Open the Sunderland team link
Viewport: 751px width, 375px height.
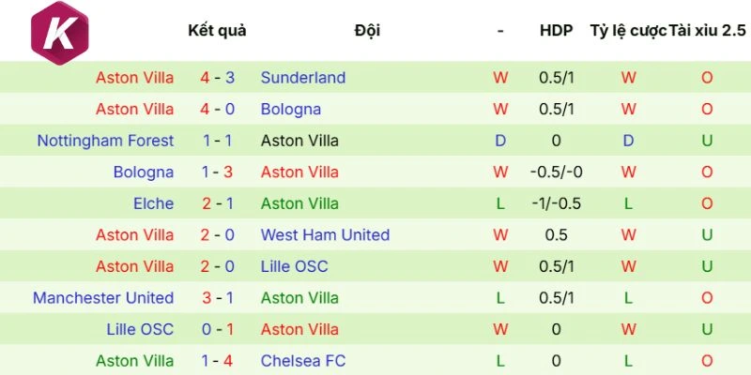(303, 78)
